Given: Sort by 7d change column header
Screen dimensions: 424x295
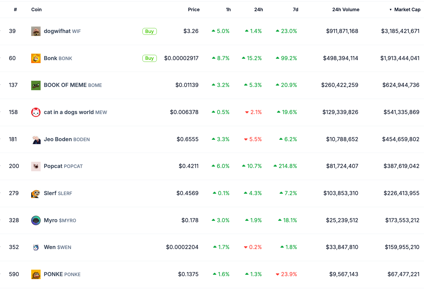Looking at the screenshot, I should pos(295,10).
